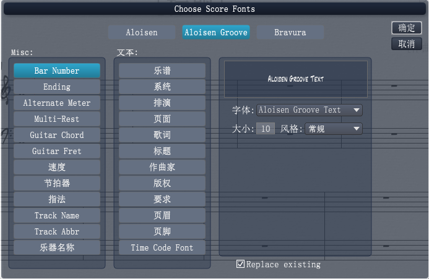Click the Aloisen Groove Text preview
Viewport: 429px width, 279px height.
[295, 79]
